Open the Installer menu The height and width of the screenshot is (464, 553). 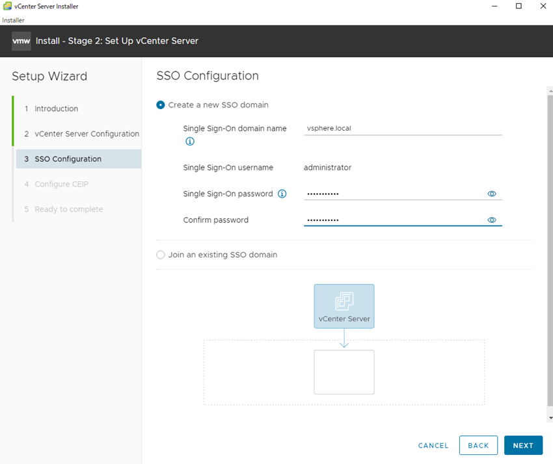click(x=13, y=20)
